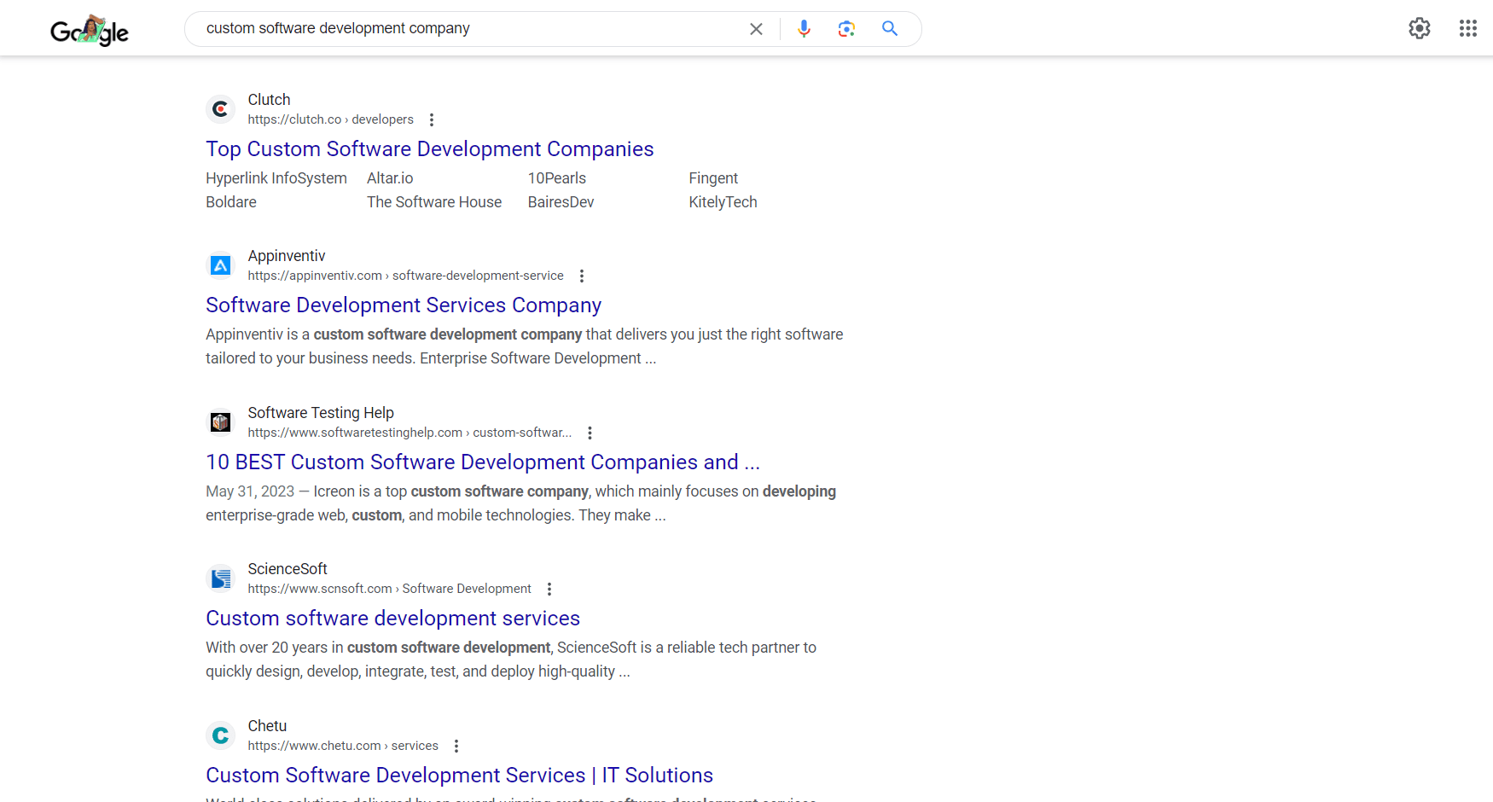This screenshot has height=802, width=1493.
Task: Click the appinventiv.com URL breadcrumb
Action: coord(406,276)
